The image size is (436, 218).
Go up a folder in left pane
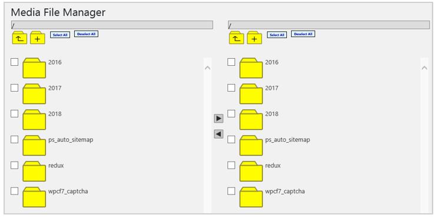click(x=19, y=38)
